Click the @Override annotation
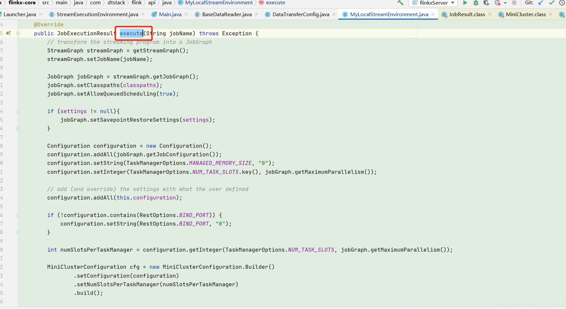 coord(49,24)
